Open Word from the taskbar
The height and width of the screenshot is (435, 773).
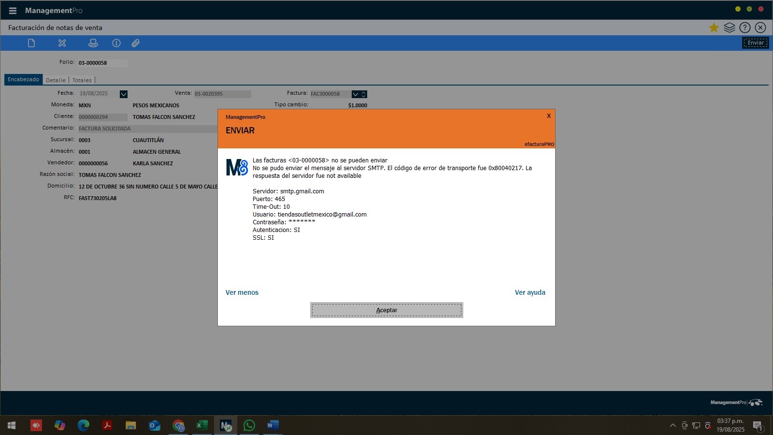coord(272,425)
